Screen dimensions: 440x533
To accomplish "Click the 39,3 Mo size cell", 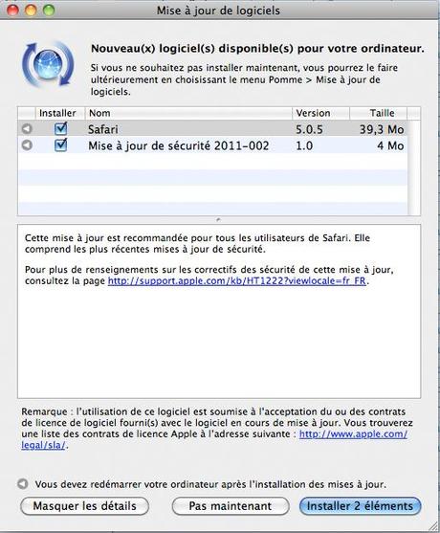I will coord(382,129).
